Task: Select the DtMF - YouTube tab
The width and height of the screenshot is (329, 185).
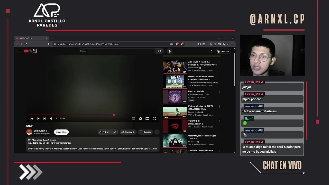Action: point(32,38)
